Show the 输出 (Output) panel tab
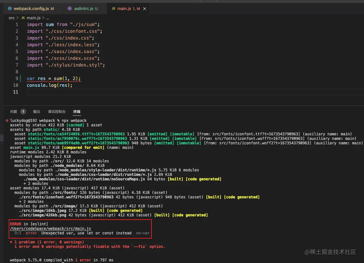 (x=37, y=112)
